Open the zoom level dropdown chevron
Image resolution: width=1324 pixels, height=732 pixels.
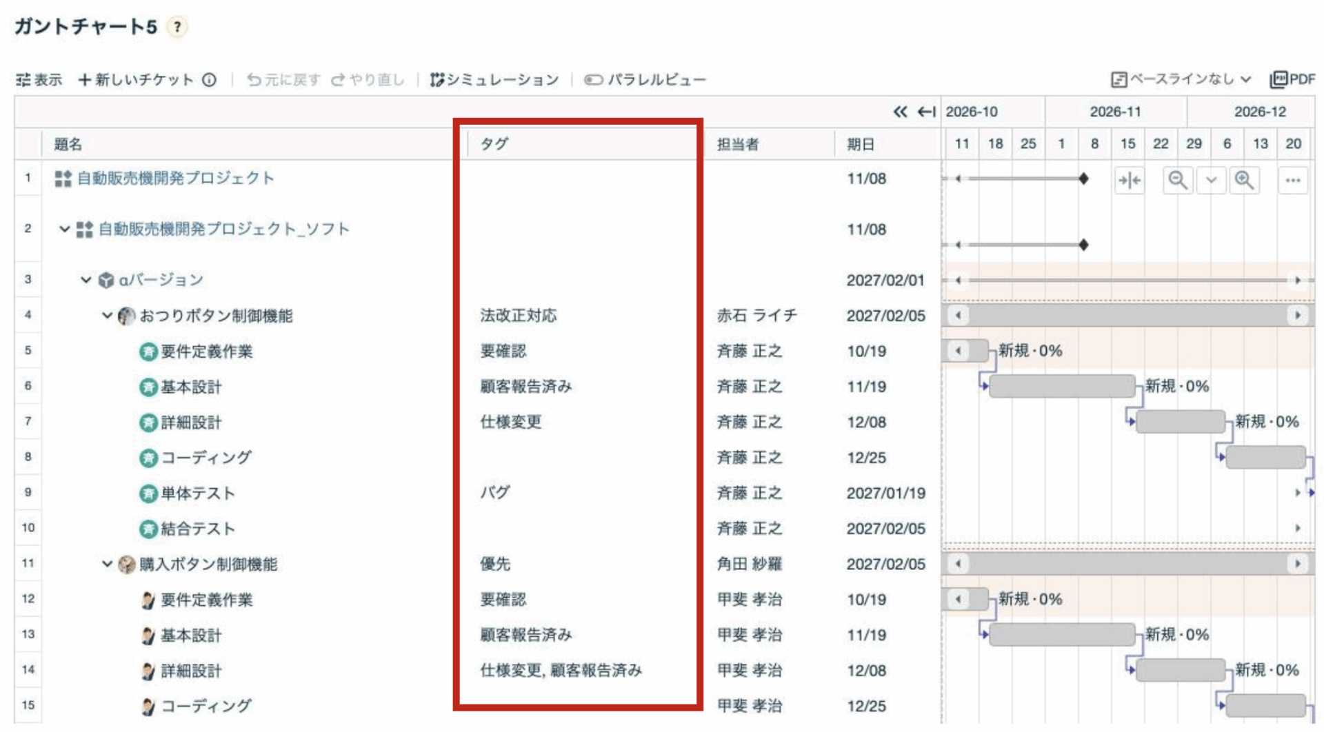1211,181
